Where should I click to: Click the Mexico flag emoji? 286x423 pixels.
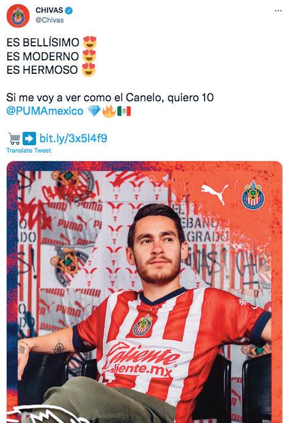[124, 111]
